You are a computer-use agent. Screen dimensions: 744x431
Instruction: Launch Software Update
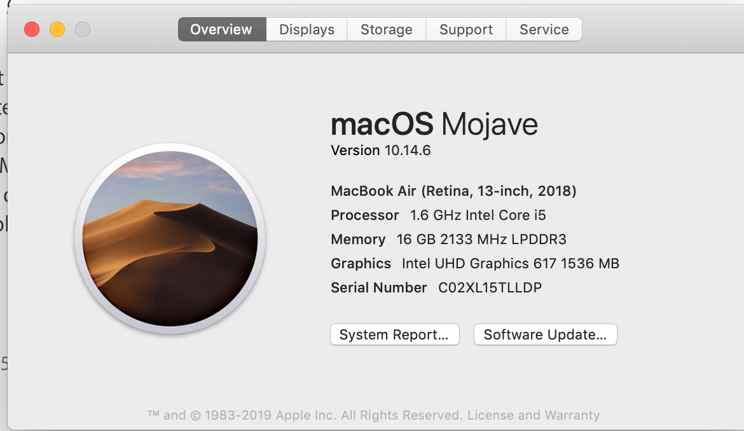pyautogui.click(x=545, y=335)
